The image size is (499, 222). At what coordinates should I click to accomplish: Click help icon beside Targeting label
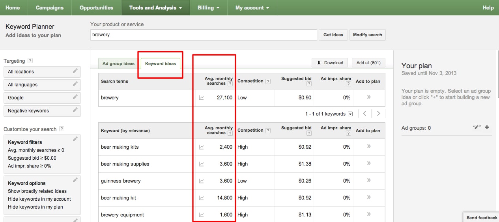pyautogui.click(x=30, y=61)
